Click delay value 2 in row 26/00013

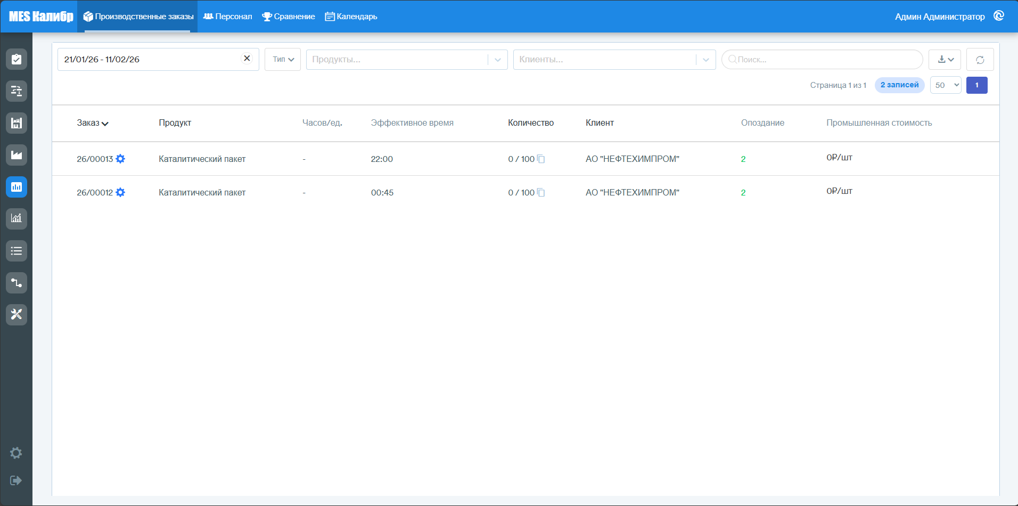tap(743, 159)
